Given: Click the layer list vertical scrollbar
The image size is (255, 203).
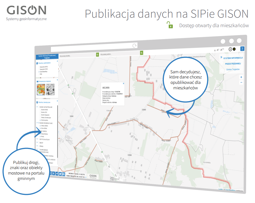Looking at the screenshot, I should coord(58,132).
